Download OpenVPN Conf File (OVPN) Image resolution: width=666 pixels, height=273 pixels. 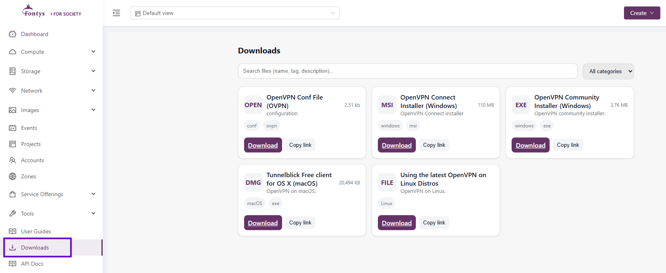(263, 145)
